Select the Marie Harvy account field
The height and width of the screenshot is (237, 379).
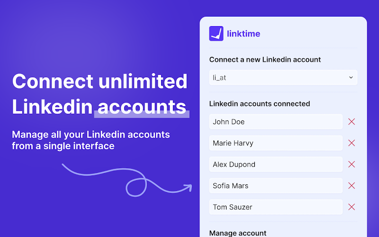(276, 143)
